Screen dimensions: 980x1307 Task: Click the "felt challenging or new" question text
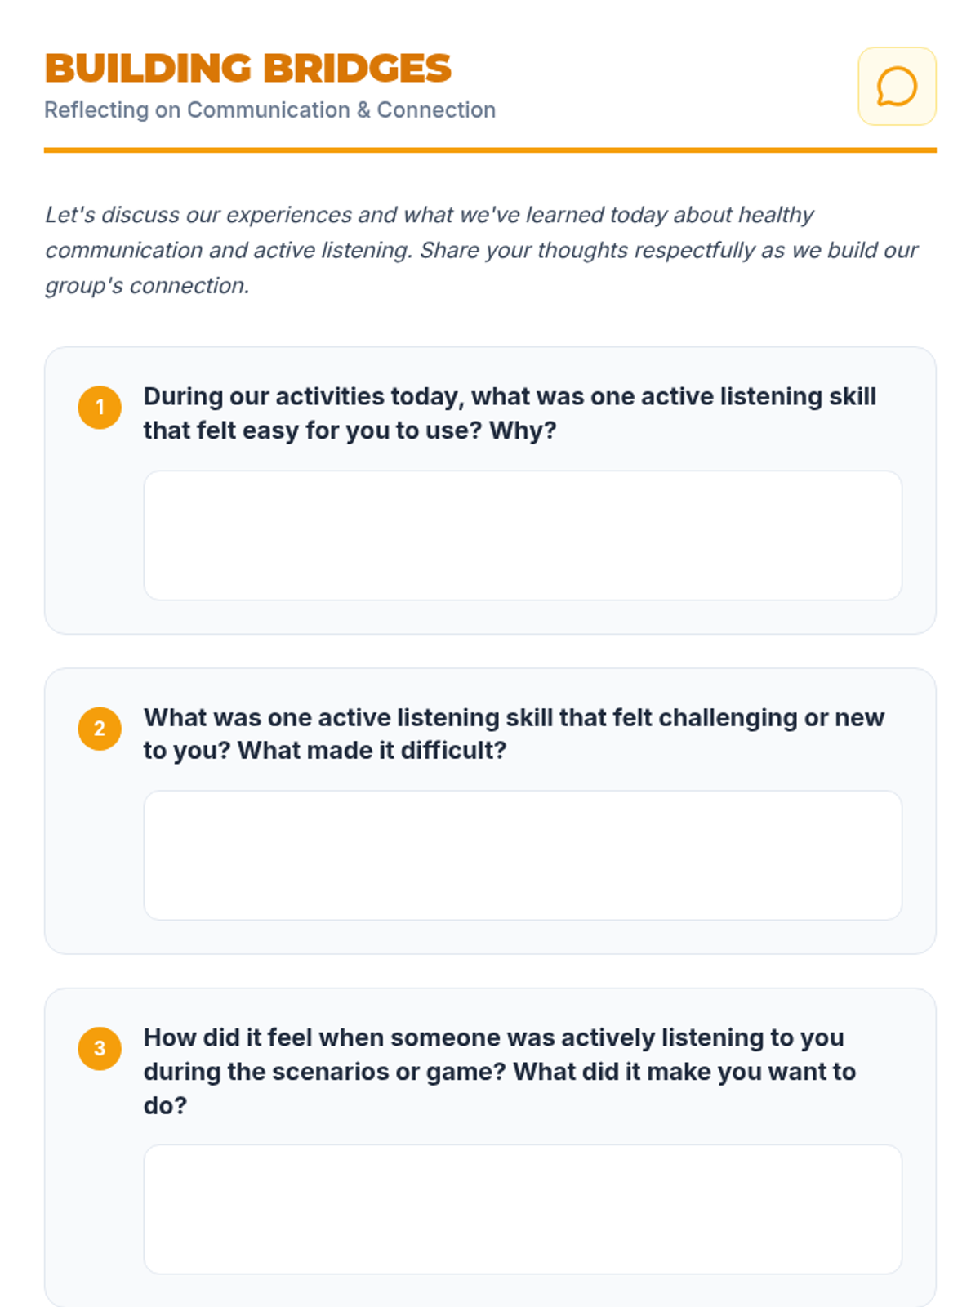[x=514, y=734]
